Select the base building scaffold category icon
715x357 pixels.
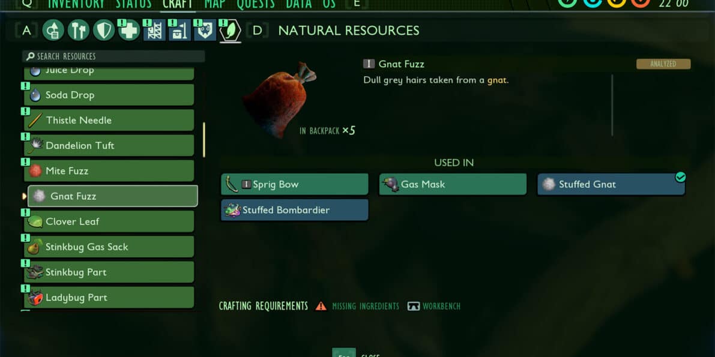tap(154, 31)
